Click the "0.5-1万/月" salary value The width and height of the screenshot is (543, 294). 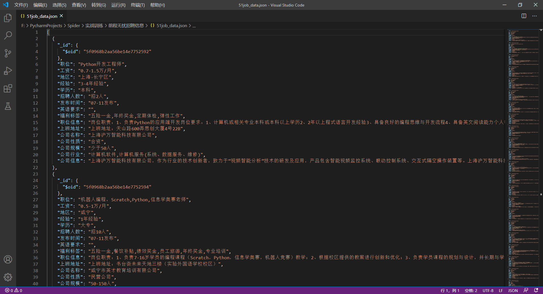94,206
